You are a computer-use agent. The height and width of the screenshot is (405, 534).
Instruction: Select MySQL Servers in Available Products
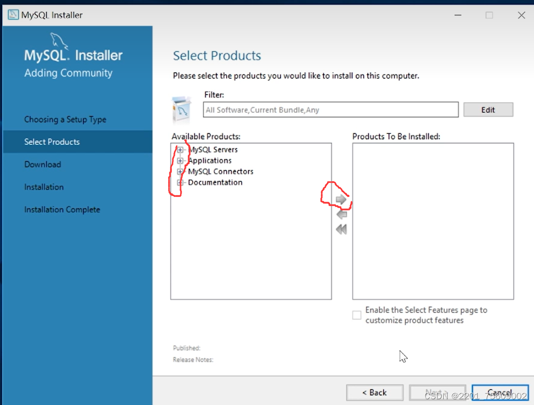213,149
